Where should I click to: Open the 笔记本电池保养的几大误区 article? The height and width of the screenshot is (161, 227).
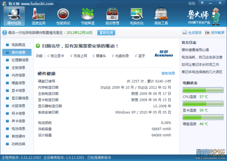[x=202, y=72]
